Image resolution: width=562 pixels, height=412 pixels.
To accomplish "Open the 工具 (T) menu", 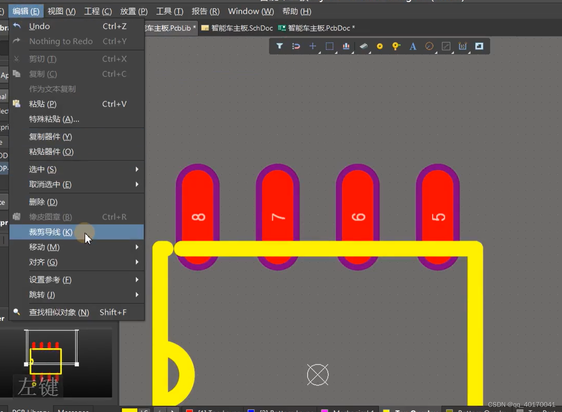I will pos(169,11).
